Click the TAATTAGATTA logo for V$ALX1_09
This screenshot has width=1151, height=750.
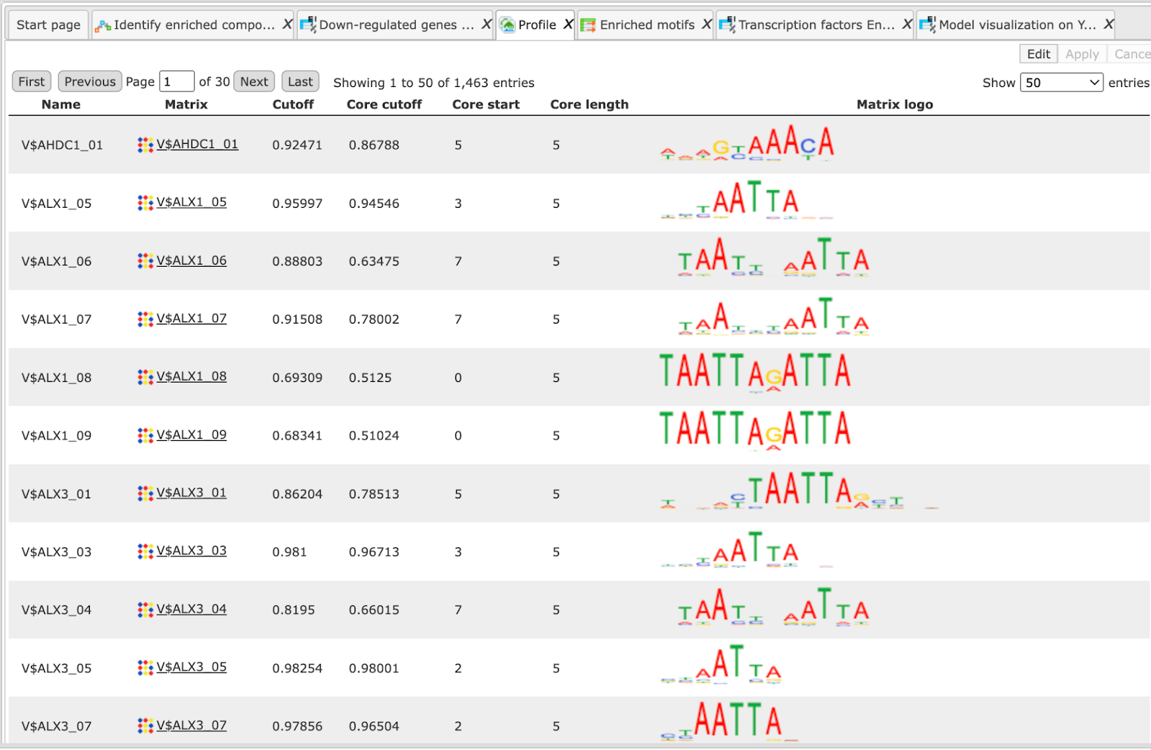pos(755,430)
